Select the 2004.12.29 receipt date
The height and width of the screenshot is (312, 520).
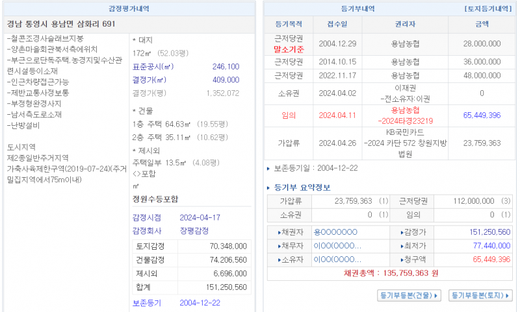337,43
